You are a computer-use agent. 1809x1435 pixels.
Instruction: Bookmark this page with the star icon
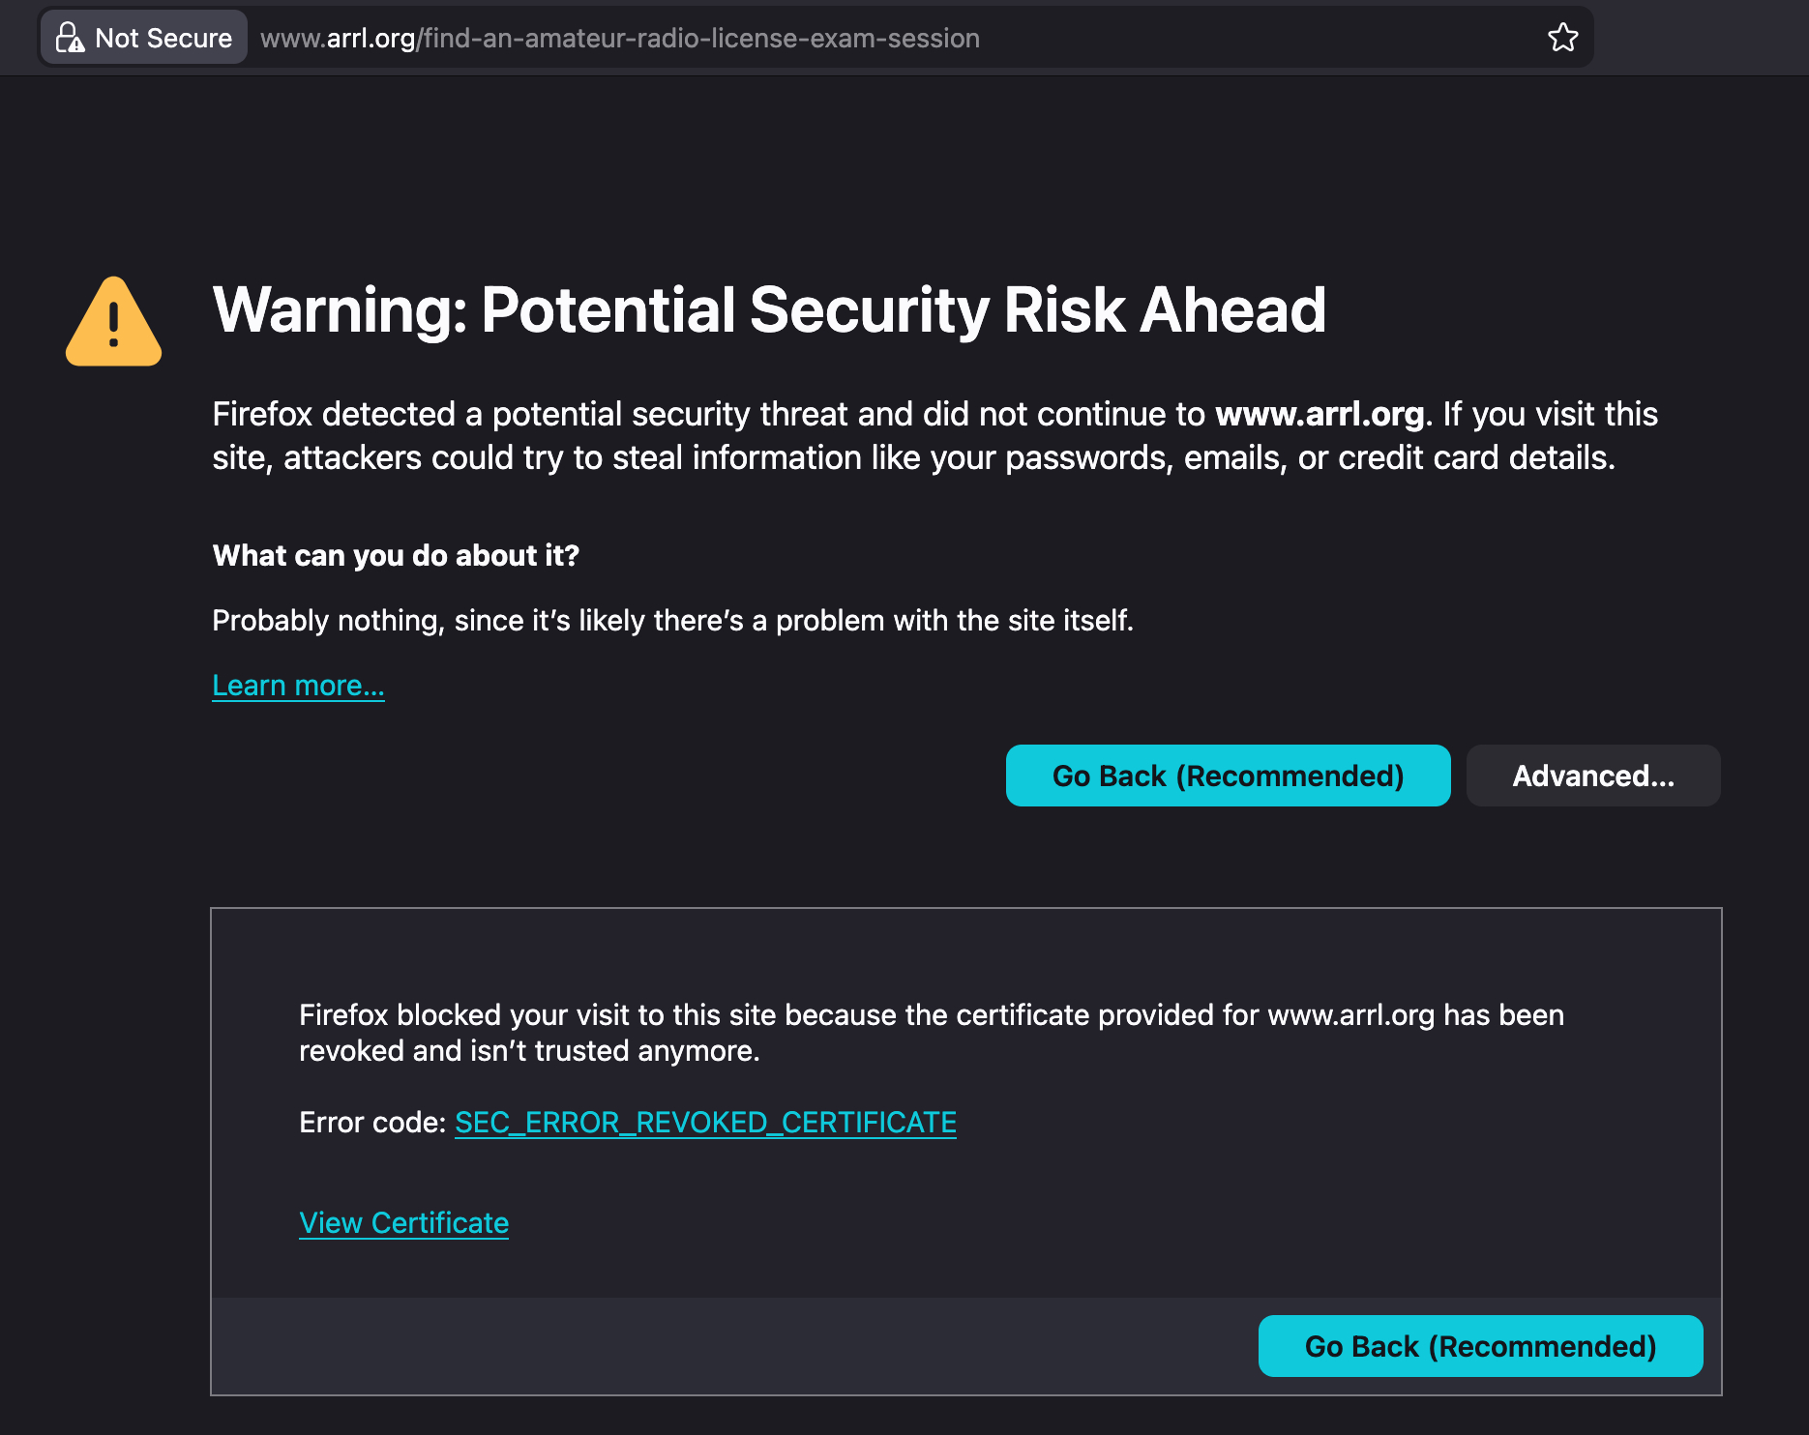[1562, 38]
